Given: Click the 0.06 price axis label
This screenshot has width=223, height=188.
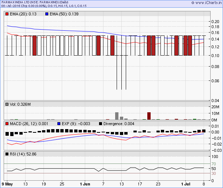Looking at the screenshot, I should 215,81.
